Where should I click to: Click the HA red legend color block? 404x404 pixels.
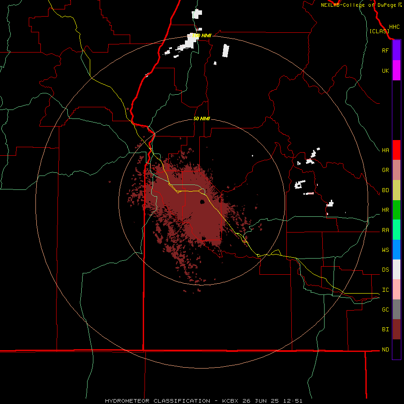click(x=396, y=150)
